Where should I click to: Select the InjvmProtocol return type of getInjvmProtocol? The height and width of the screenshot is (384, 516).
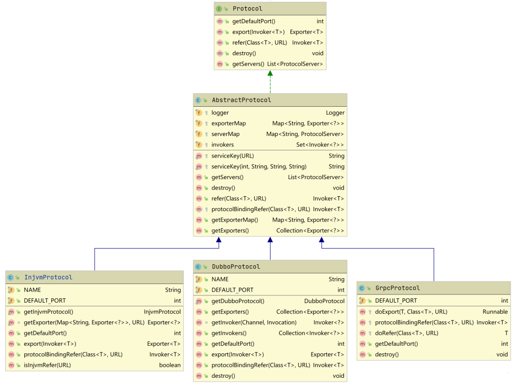click(162, 312)
